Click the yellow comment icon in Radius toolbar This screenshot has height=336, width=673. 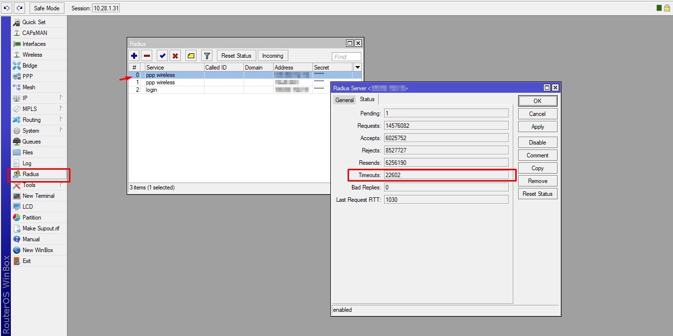click(191, 56)
